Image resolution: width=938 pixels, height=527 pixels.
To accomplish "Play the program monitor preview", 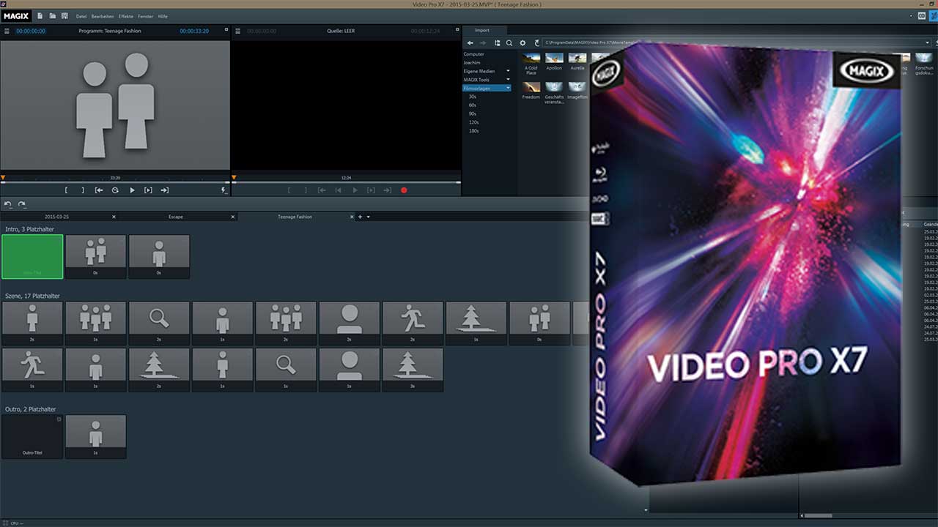I will click(x=132, y=190).
